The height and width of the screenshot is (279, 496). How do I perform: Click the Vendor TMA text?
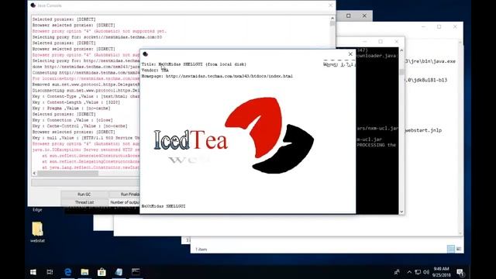[x=155, y=71]
